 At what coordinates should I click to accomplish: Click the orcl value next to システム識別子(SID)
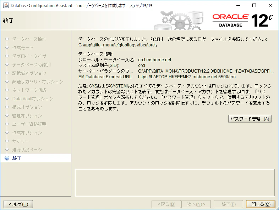pos(142,66)
